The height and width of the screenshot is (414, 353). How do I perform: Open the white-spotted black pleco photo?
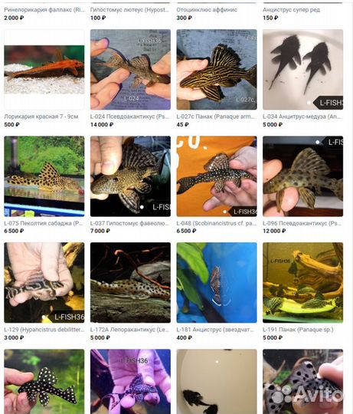tap(44, 382)
